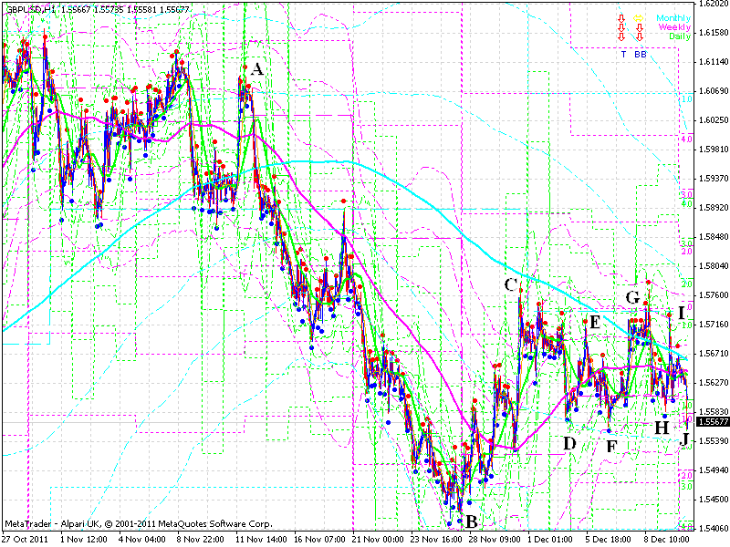The image size is (730, 547).
Task: Click the 1.57600 price axis label
Action: (714, 295)
